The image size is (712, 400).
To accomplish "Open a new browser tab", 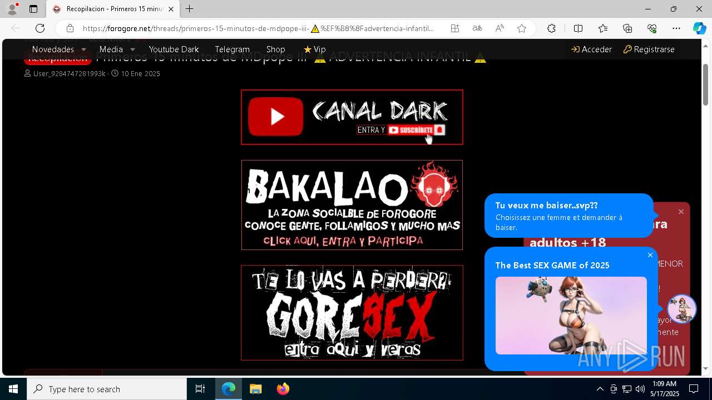I will pyautogui.click(x=190, y=9).
